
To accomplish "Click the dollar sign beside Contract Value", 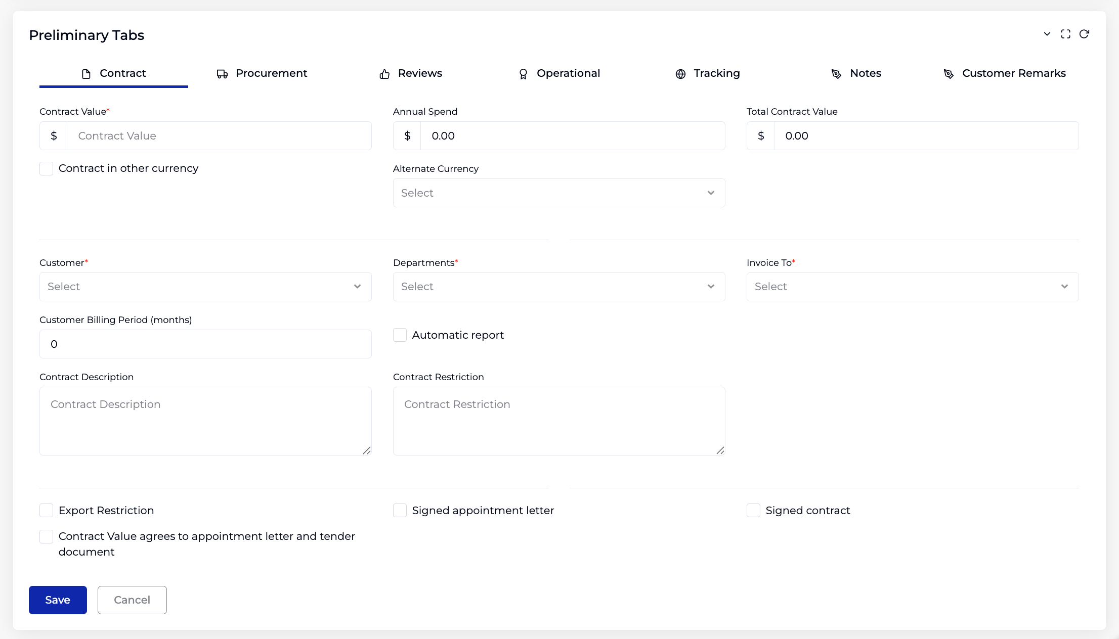I will click(x=54, y=135).
